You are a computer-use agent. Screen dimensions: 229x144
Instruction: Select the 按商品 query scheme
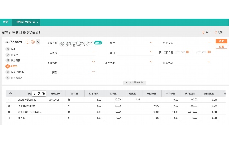pos(11,66)
